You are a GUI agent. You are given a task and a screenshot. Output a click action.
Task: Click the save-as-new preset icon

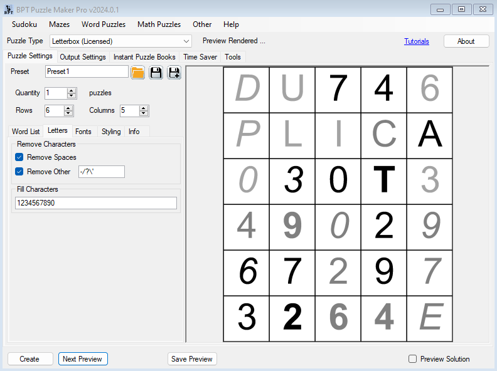coord(174,73)
